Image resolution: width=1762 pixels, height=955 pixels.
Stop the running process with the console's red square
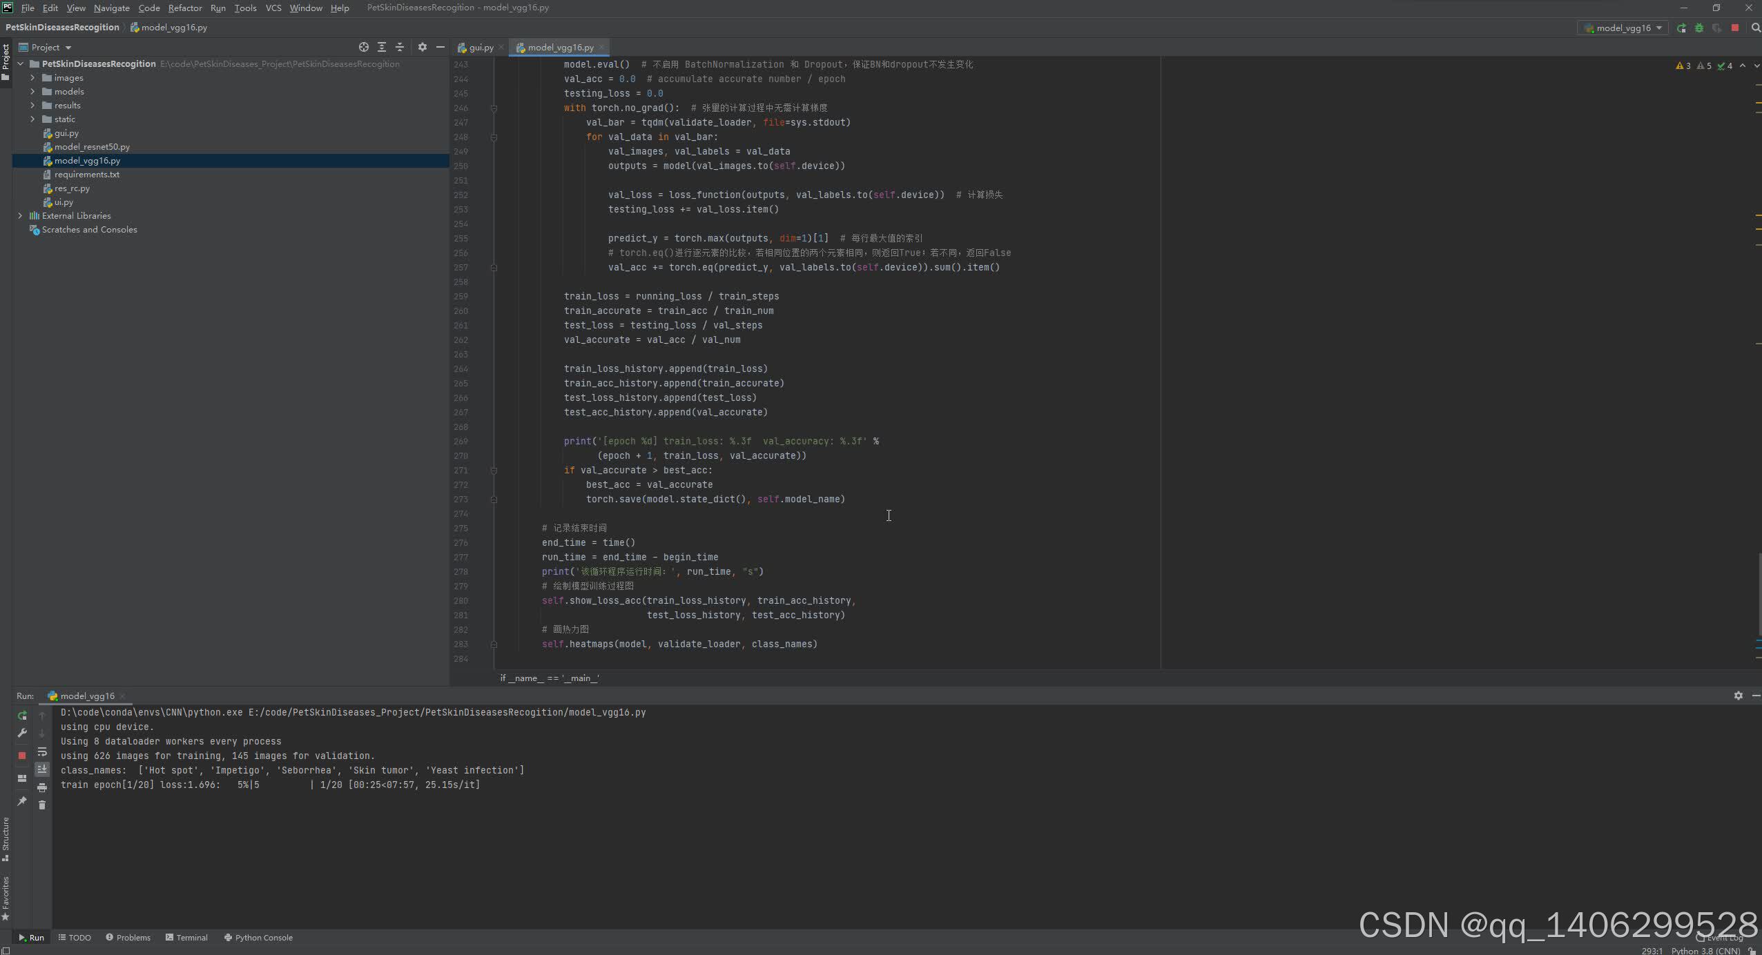tap(22, 756)
